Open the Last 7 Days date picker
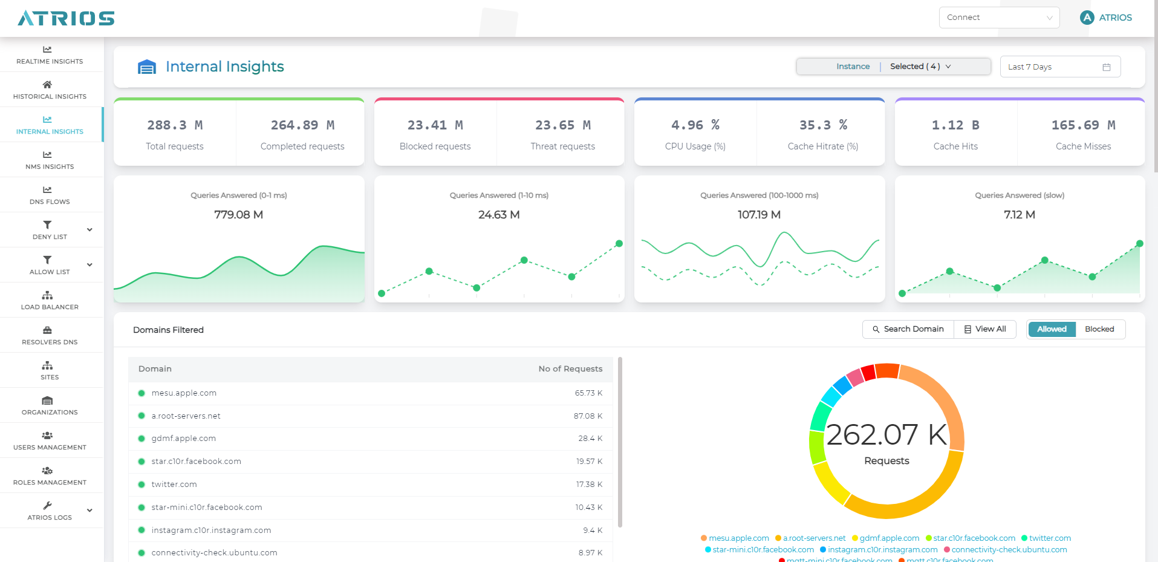This screenshot has height=562, width=1158. coord(1059,67)
